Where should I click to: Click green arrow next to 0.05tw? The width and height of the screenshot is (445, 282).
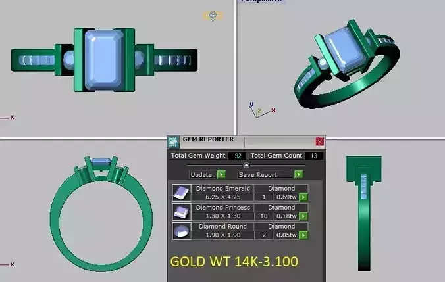click(x=303, y=235)
